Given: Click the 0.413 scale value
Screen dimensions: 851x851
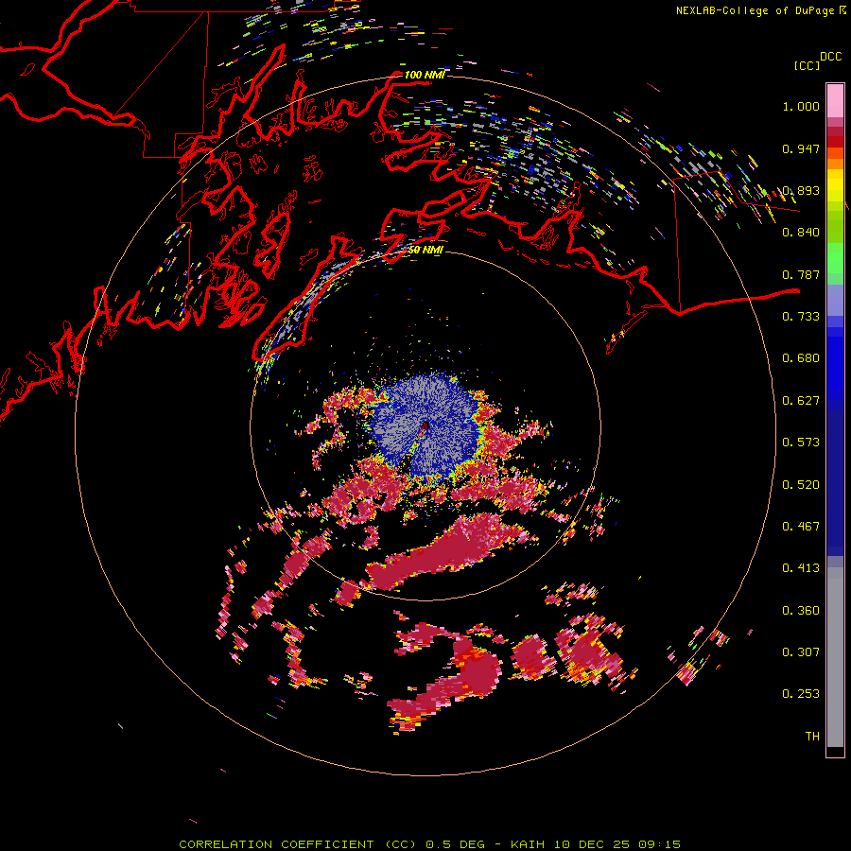Looking at the screenshot, I should click(801, 568).
